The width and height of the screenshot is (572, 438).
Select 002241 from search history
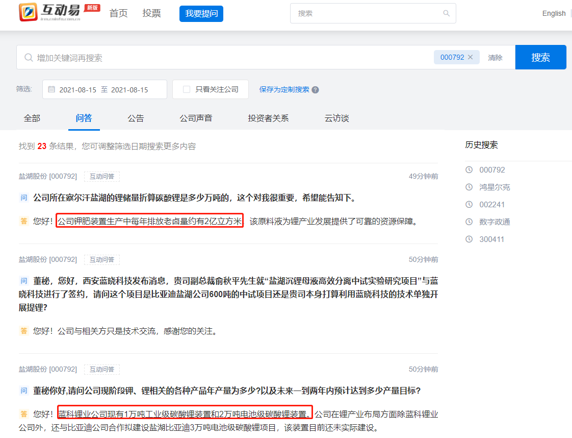point(492,205)
